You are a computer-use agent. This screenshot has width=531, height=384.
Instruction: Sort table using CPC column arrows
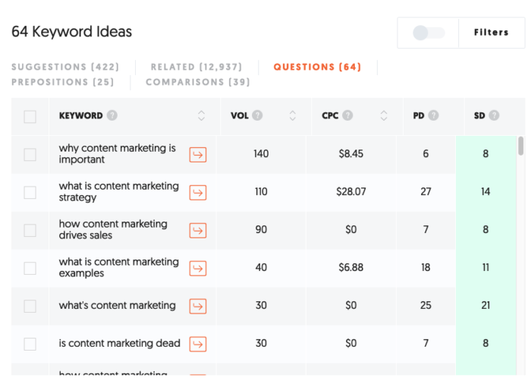click(384, 115)
